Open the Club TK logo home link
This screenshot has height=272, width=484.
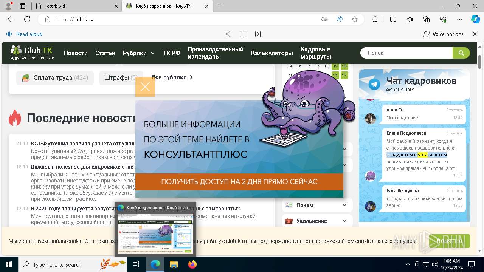[32, 53]
